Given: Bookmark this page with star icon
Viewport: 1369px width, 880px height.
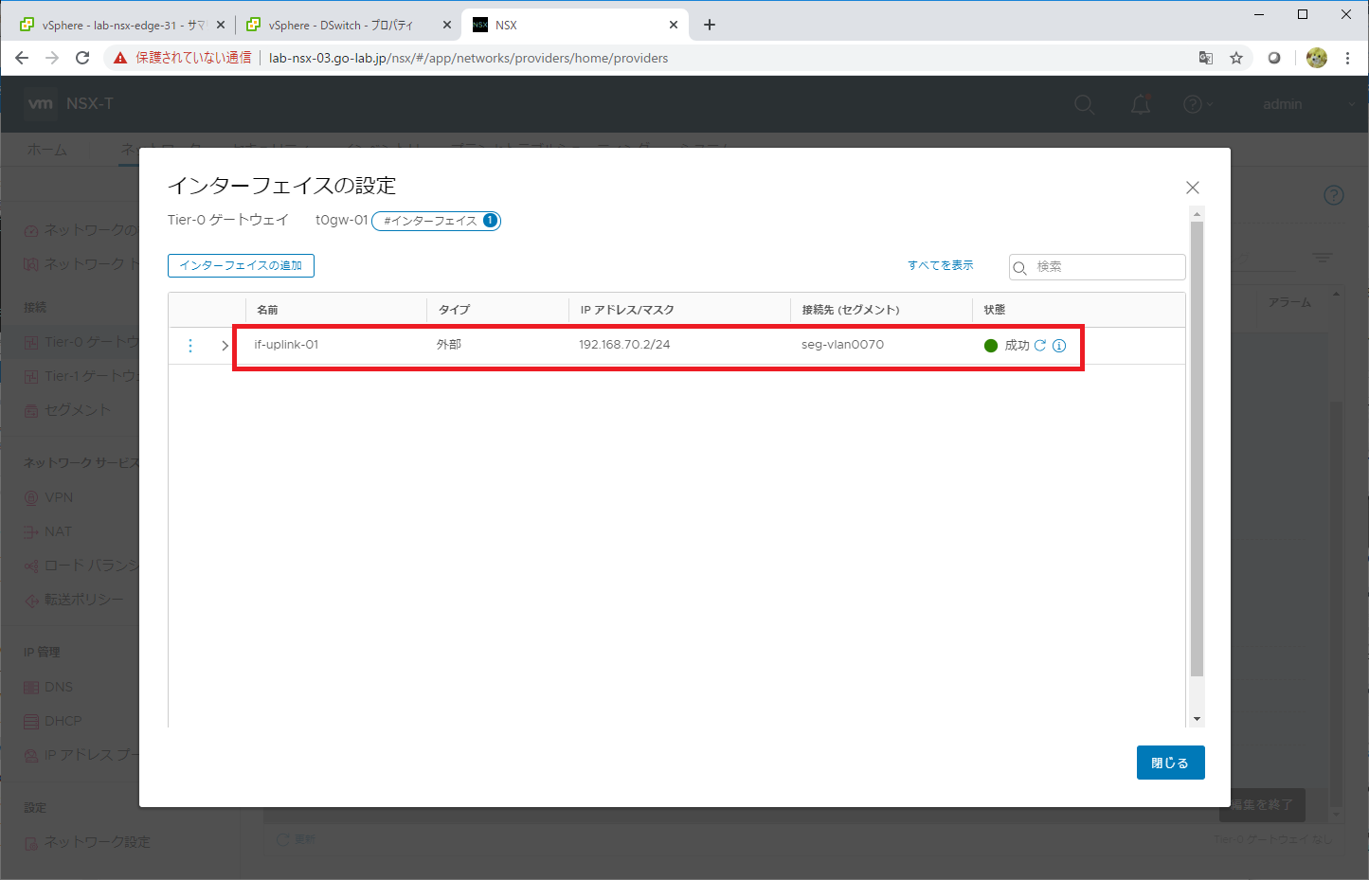Looking at the screenshot, I should click(x=1236, y=58).
